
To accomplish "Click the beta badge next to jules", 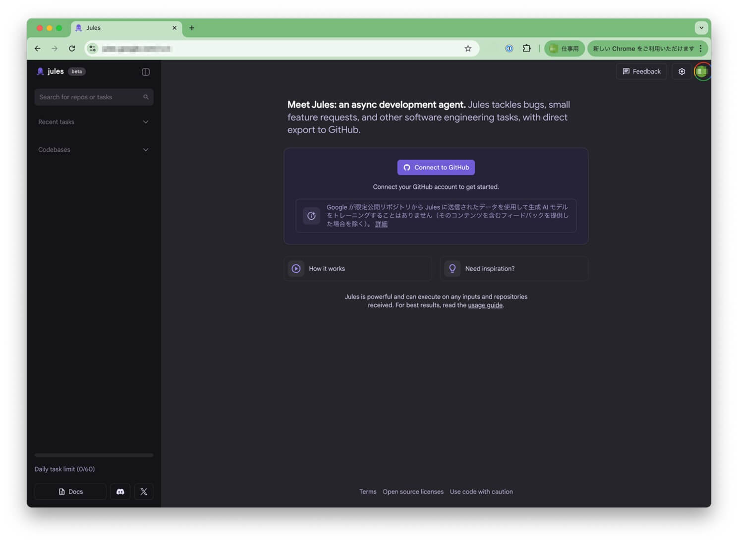I will pyautogui.click(x=77, y=71).
